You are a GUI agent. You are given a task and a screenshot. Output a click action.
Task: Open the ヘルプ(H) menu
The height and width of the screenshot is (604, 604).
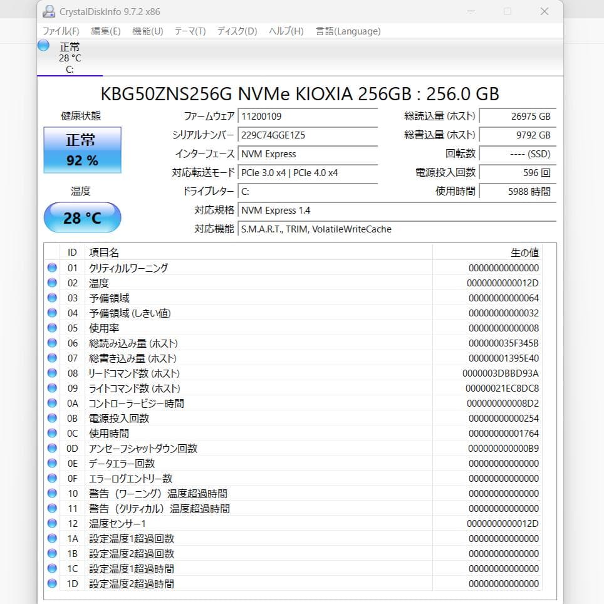pyautogui.click(x=286, y=31)
